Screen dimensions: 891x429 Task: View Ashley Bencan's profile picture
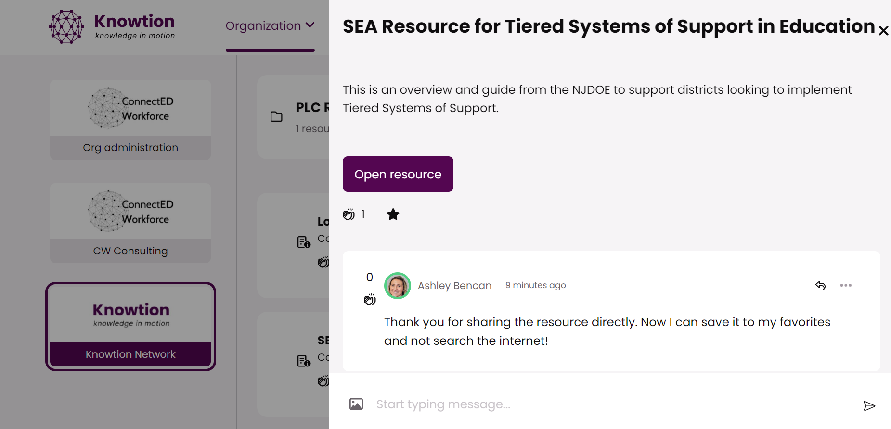tap(397, 286)
